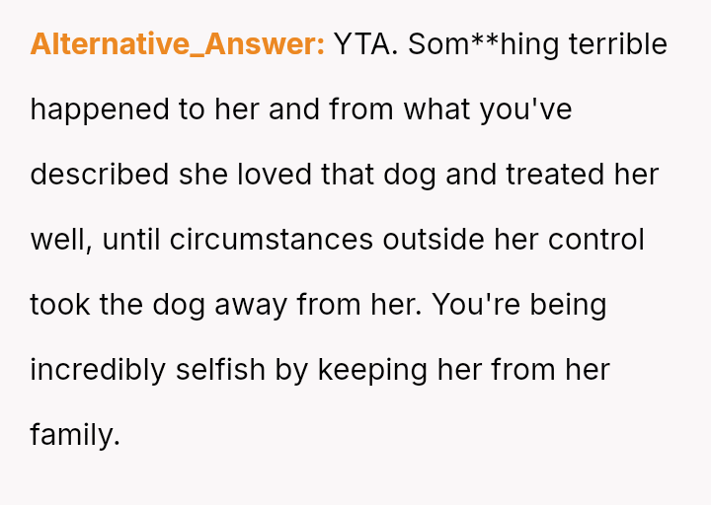Click the word described
This screenshot has width=711, height=505.
[100, 175]
